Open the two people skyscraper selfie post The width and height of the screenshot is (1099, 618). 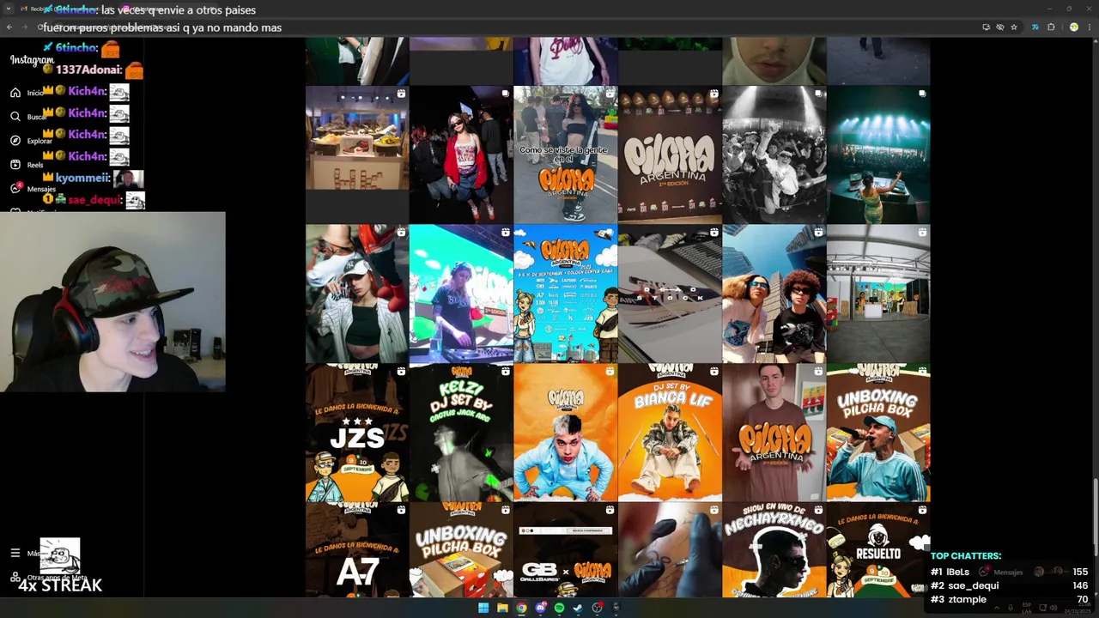point(774,294)
